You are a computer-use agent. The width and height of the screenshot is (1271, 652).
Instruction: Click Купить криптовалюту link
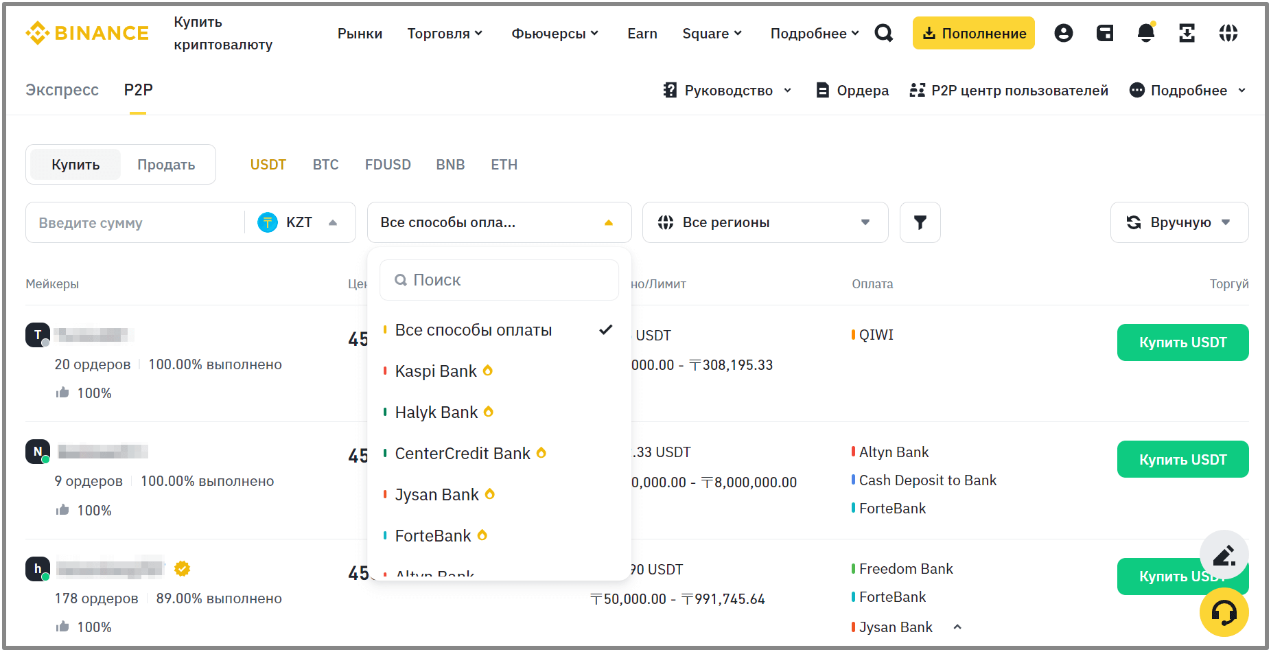tap(223, 33)
